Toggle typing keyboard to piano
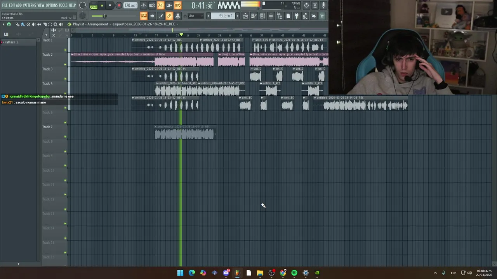The height and width of the screenshot is (279, 497). click(144, 16)
